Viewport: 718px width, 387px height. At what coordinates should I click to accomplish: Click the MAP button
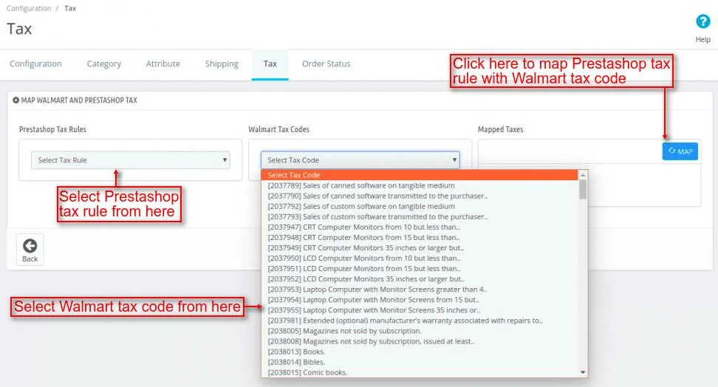pos(680,151)
